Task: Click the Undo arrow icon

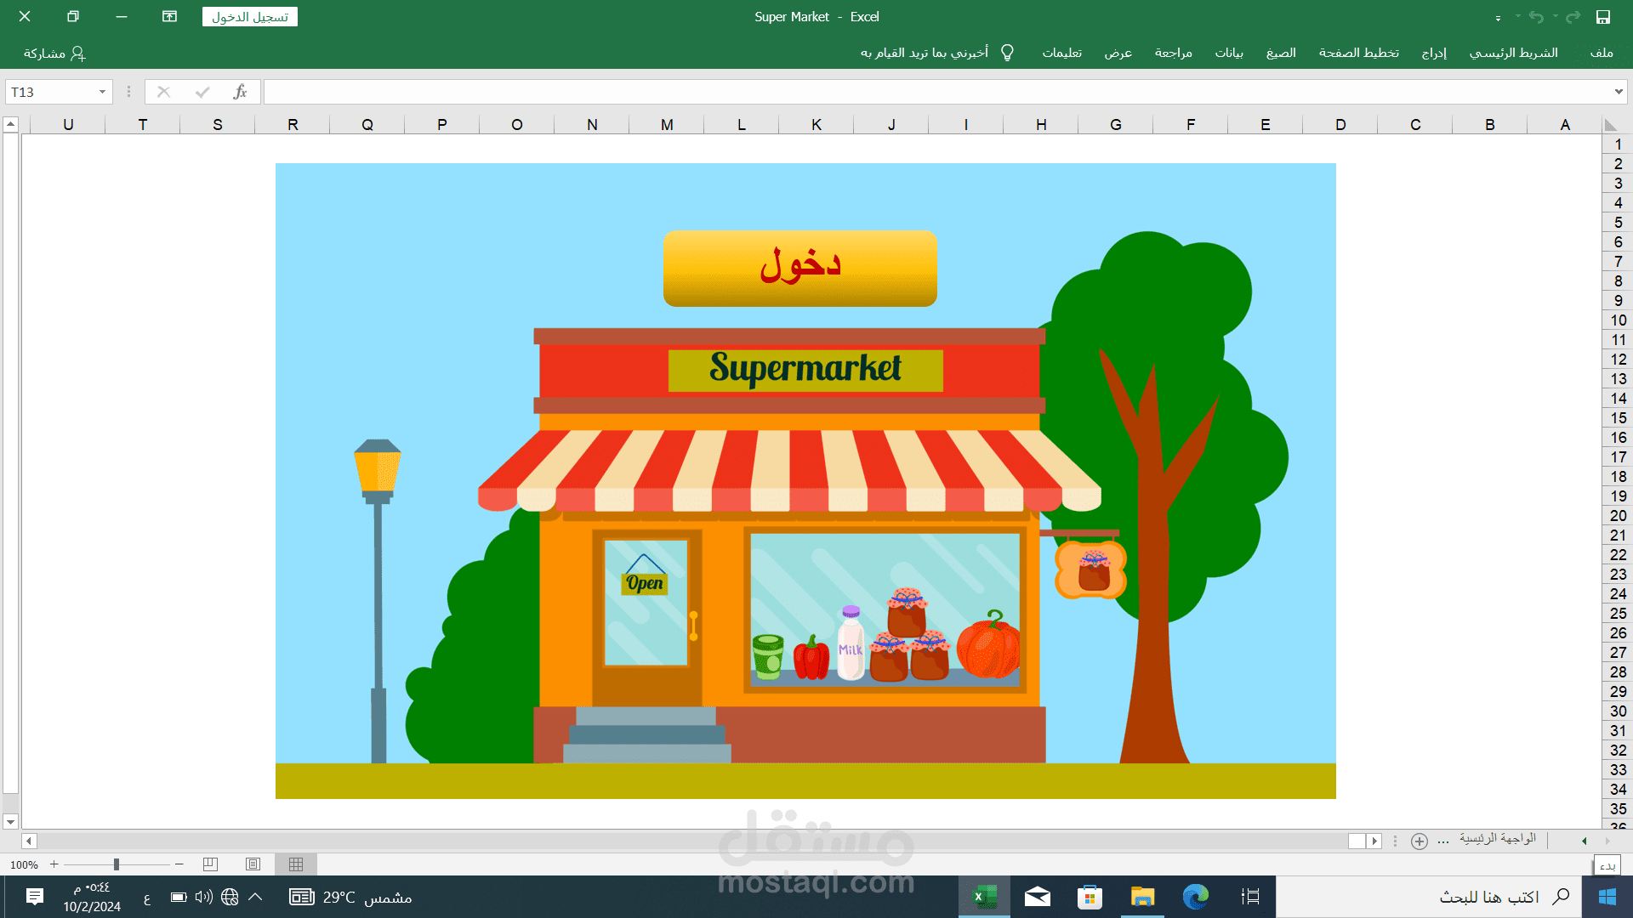Action: coord(1536,17)
